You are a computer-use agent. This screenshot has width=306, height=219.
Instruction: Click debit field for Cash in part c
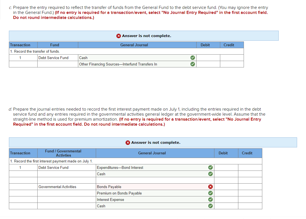(x=208, y=58)
